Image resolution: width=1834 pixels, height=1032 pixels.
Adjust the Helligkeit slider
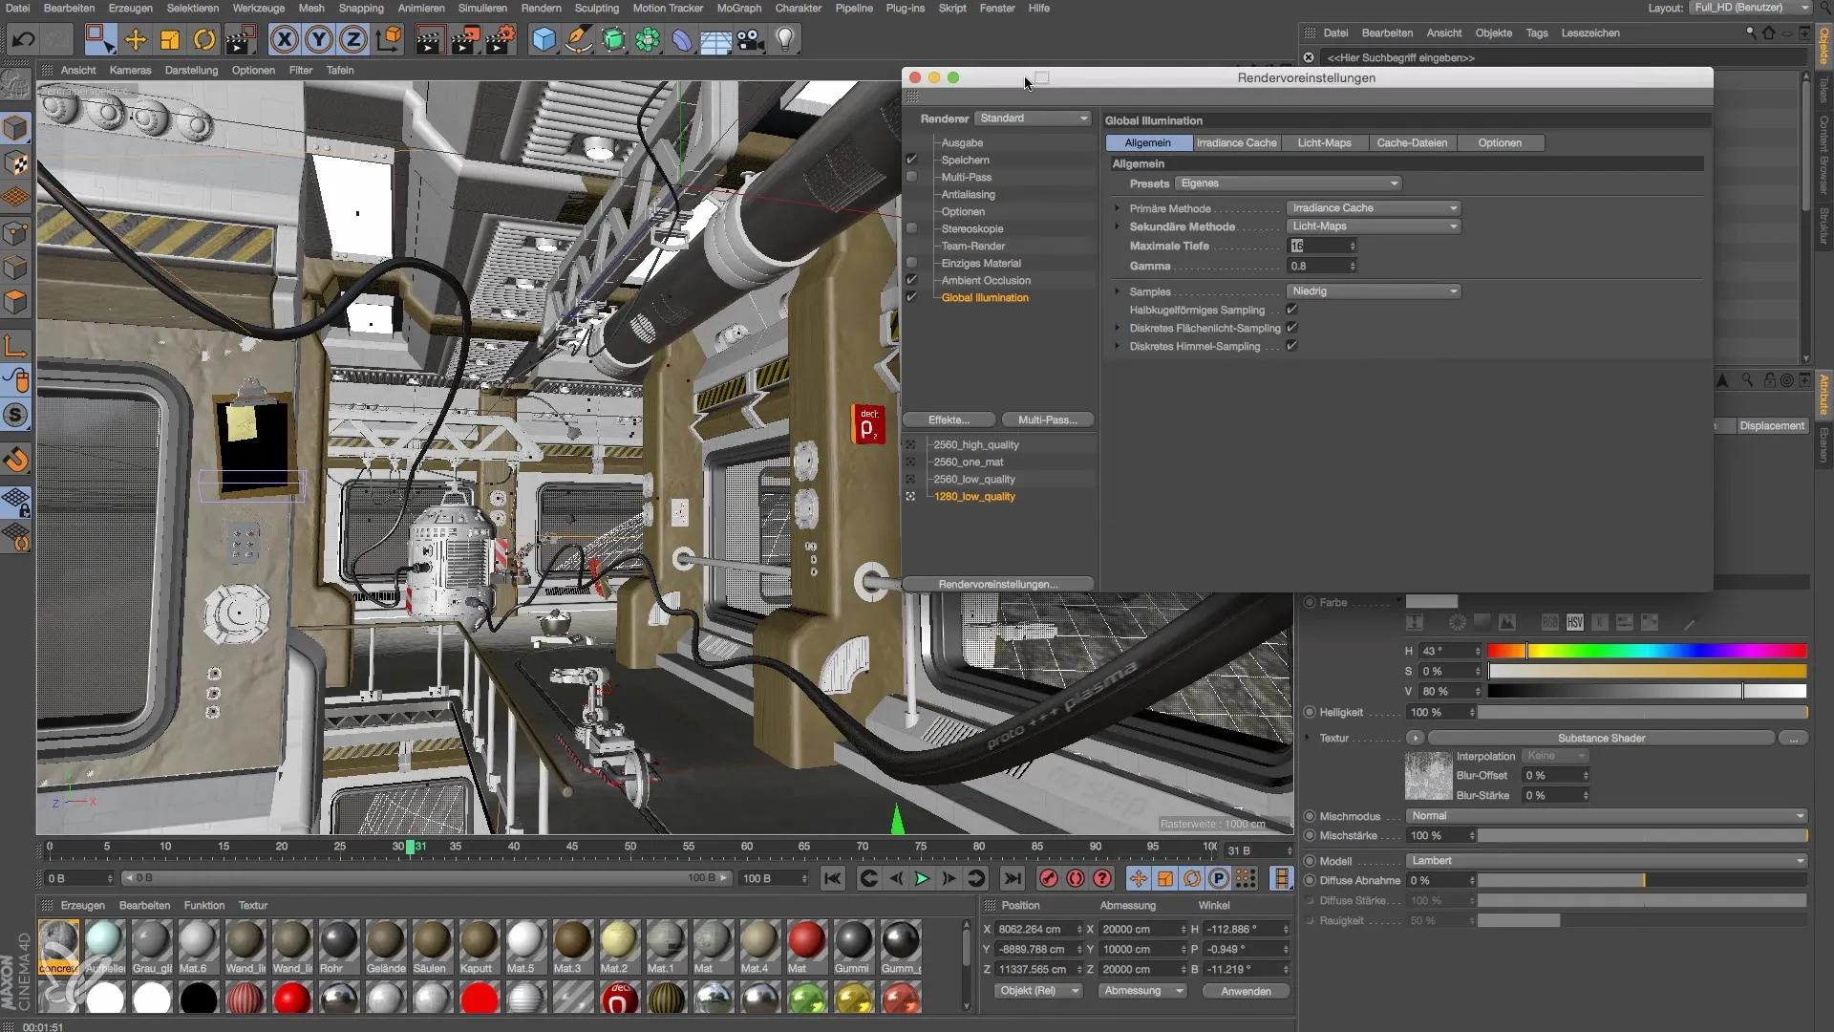click(1643, 713)
